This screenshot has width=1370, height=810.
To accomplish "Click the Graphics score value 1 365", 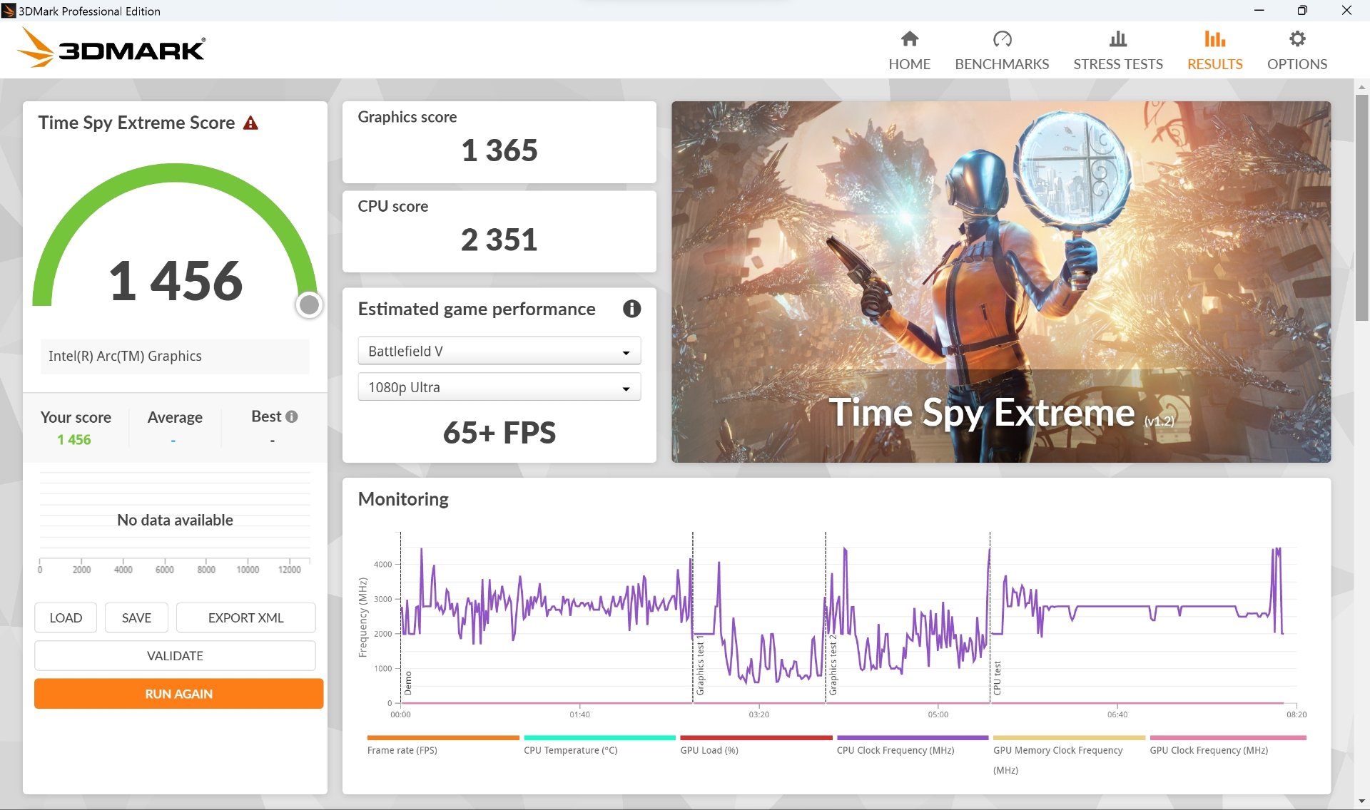I will (499, 150).
